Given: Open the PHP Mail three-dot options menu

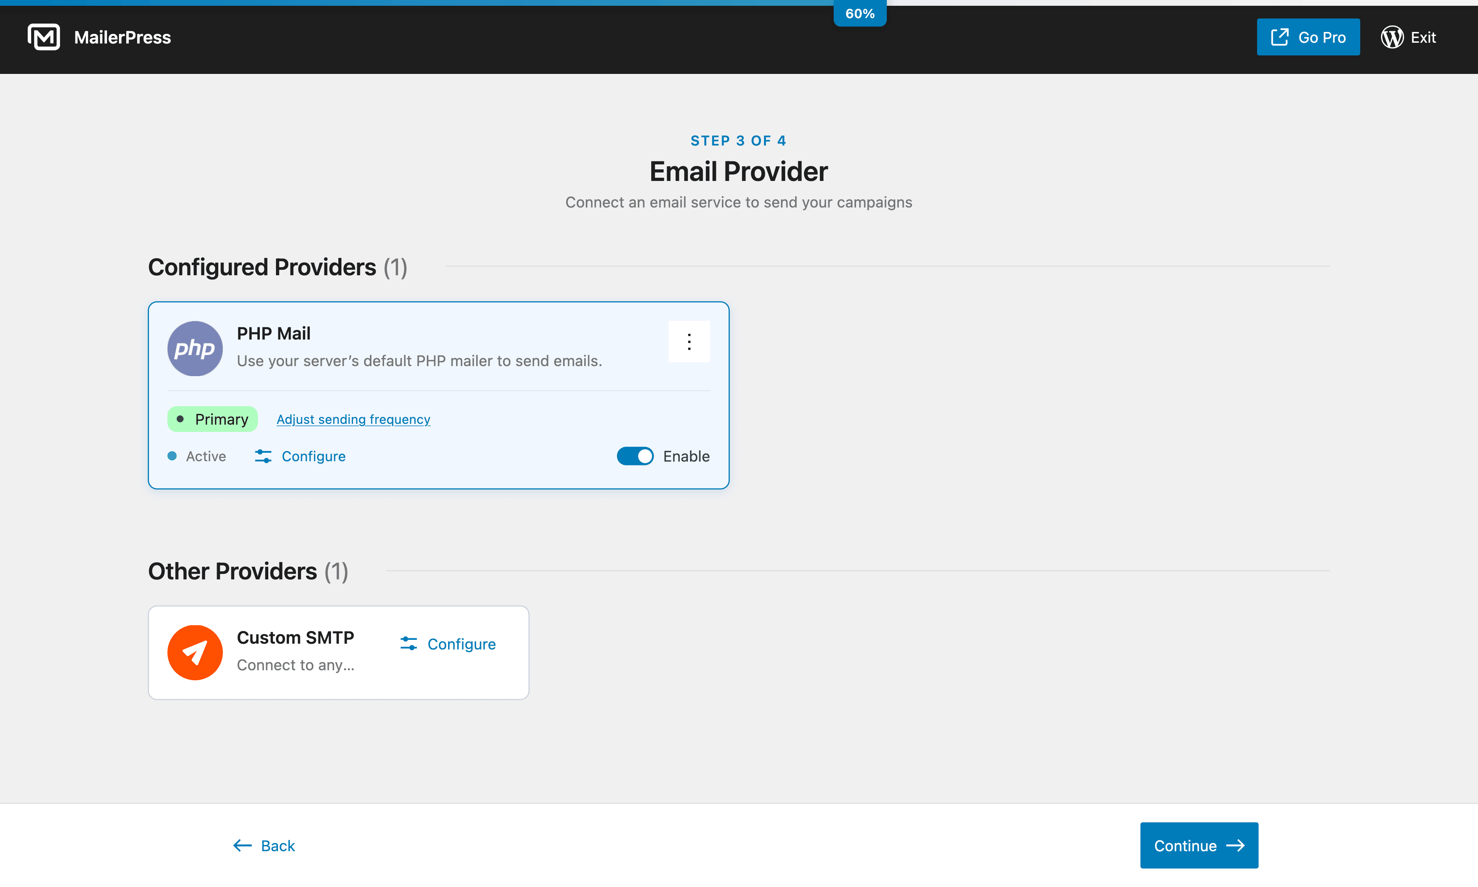Looking at the screenshot, I should [x=689, y=341].
